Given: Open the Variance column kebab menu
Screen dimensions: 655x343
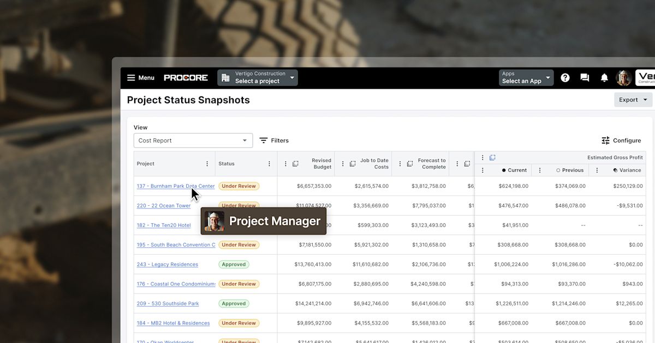Looking at the screenshot, I should pos(597,170).
